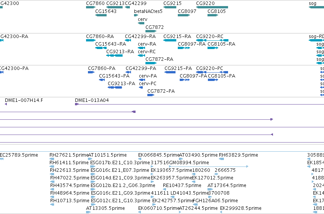Select protein CG9213-PA label
Image resolution: width=324 pixels, height=214 pixels.
point(121,84)
